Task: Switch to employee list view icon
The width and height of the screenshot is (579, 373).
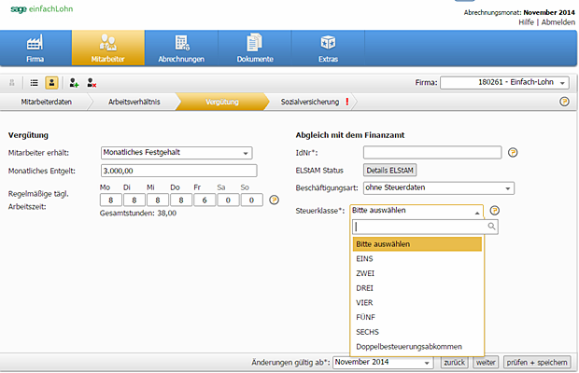Action: (34, 83)
